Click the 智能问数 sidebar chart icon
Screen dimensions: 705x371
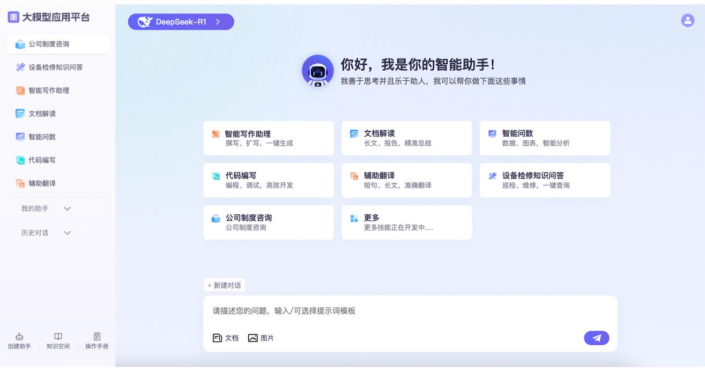20,137
